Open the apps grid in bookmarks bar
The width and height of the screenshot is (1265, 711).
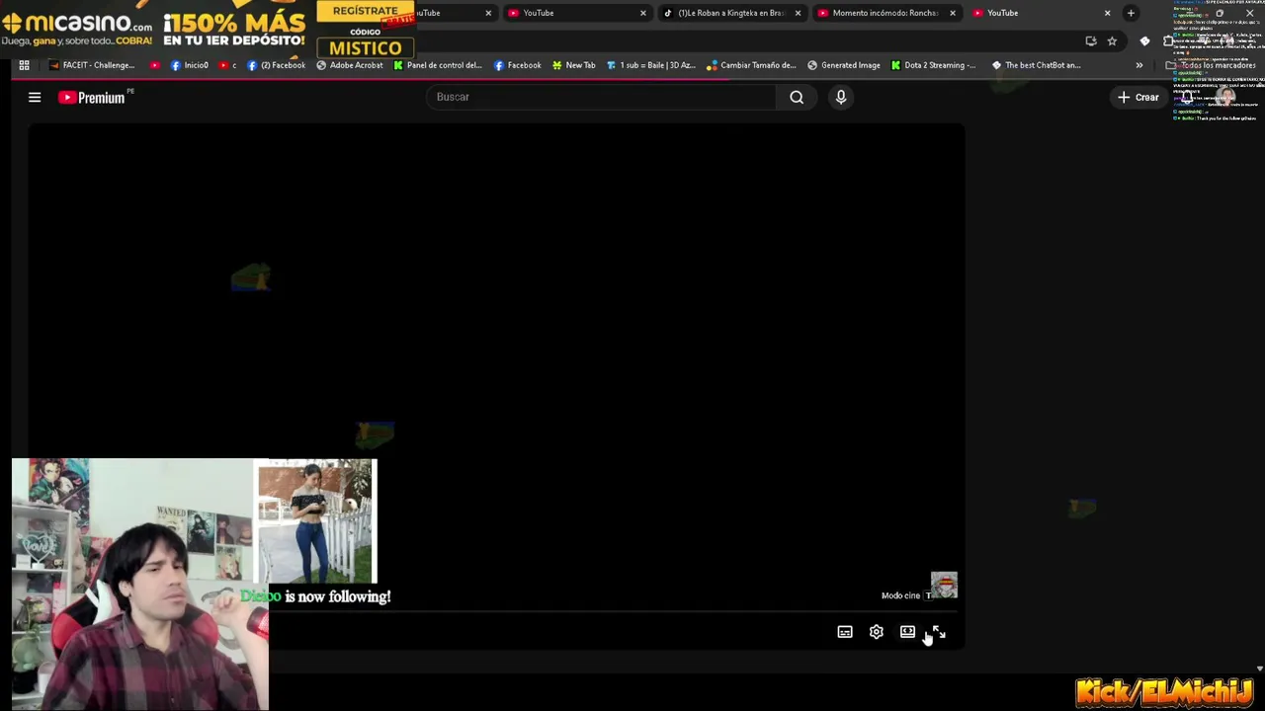point(24,65)
